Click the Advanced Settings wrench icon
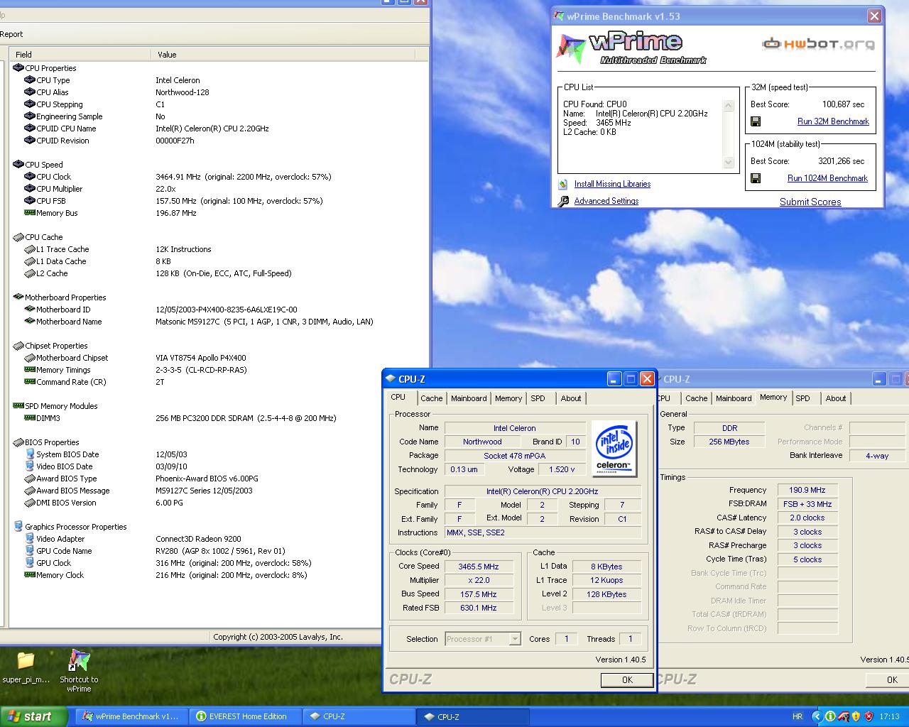 pyautogui.click(x=564, y=201)
